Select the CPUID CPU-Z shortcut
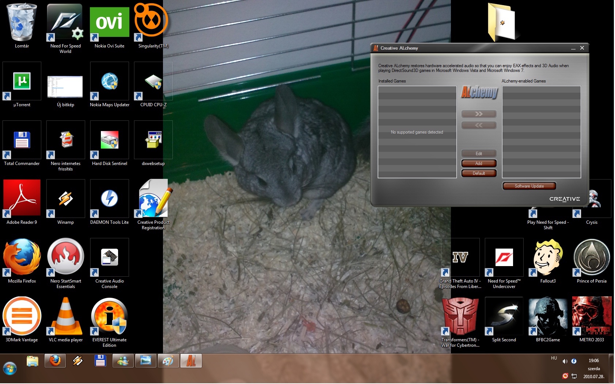This screenshot has height=384, width=615. [x=153, y=85]
